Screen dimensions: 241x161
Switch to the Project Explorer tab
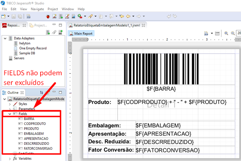38,26
